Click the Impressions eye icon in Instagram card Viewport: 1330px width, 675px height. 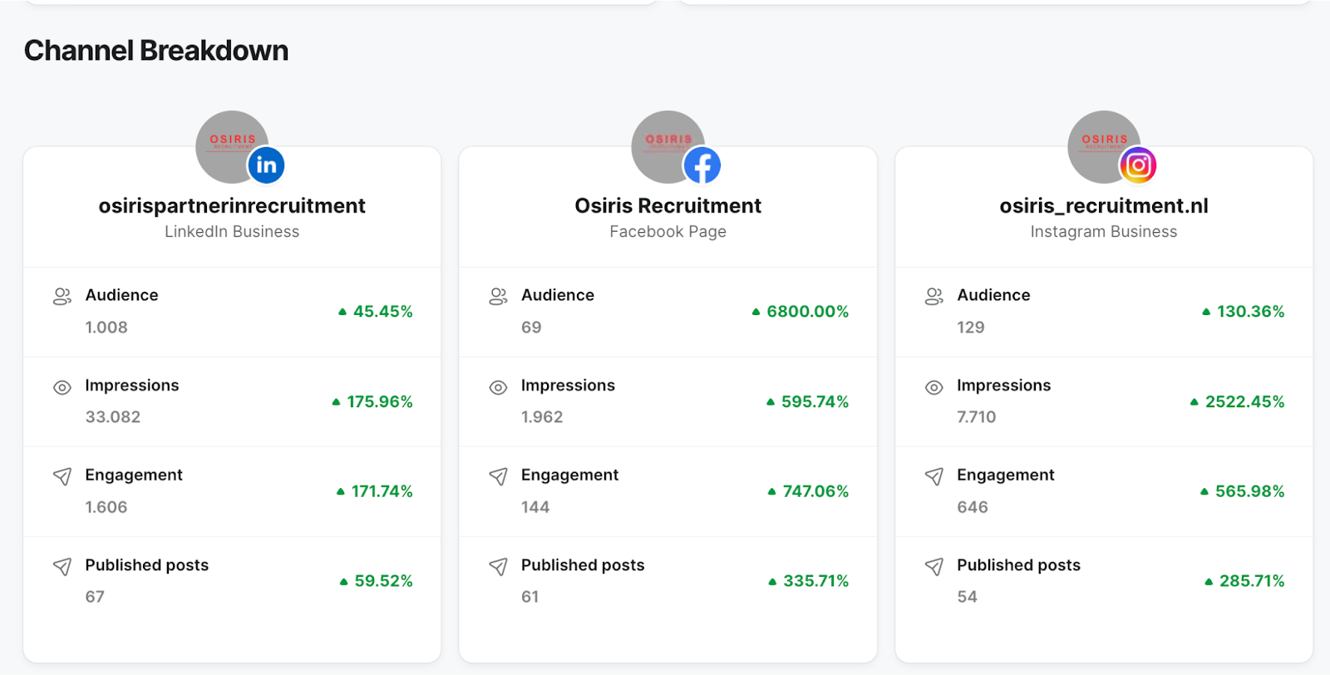pos(934,387)
